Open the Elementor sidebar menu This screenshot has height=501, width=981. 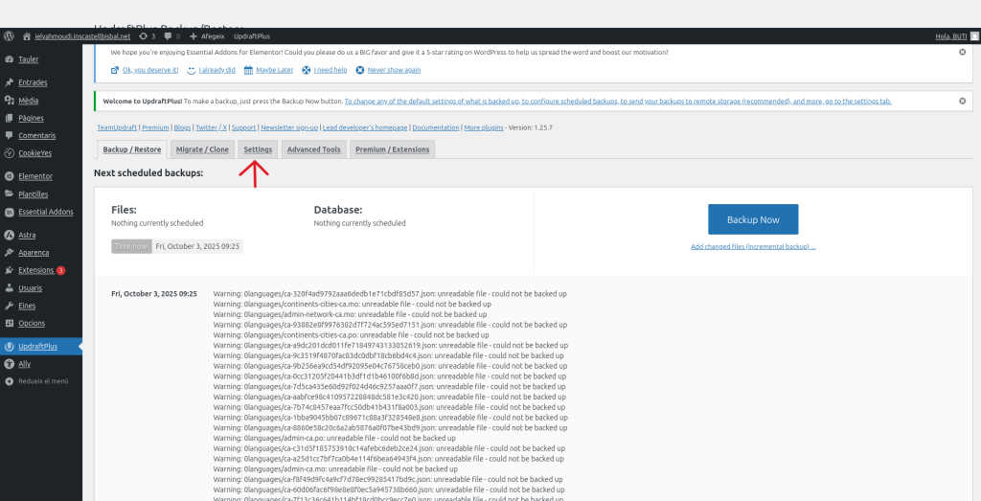[x=35, y=176]
